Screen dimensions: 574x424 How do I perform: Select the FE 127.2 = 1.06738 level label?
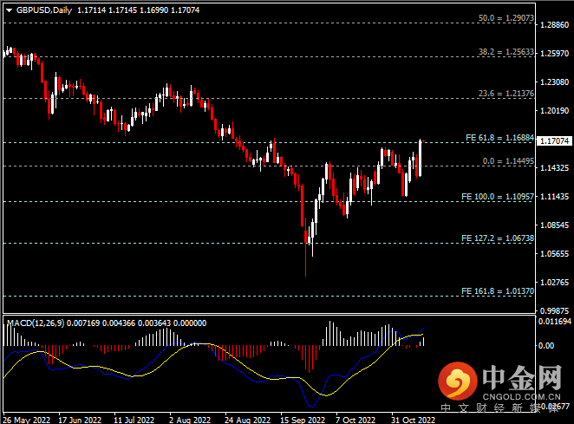(x=498, y=238)
